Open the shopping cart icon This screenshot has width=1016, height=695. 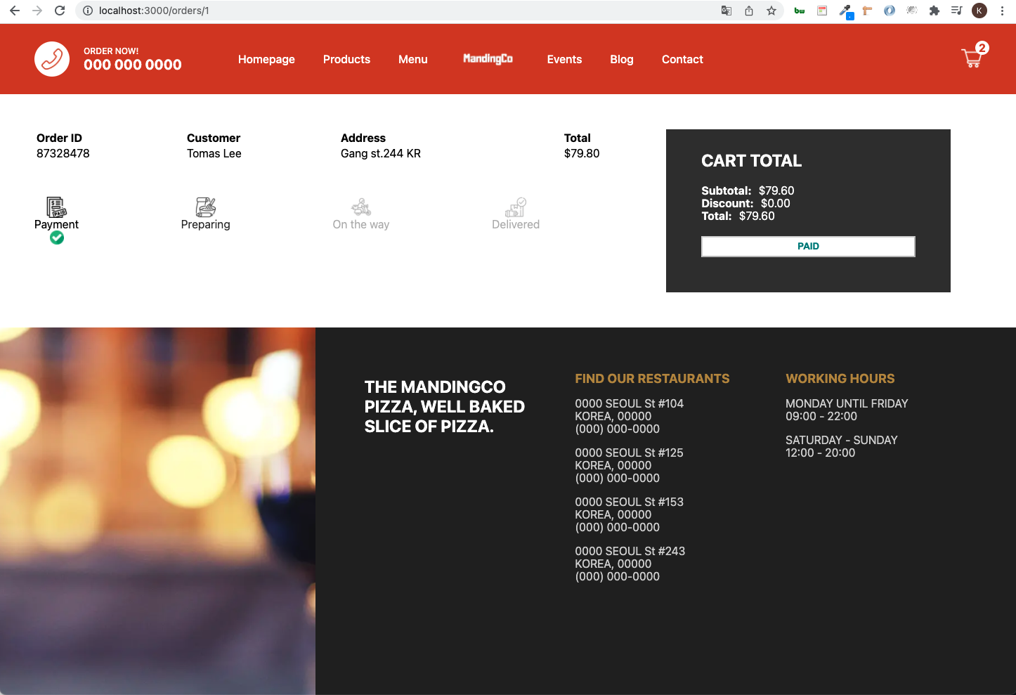972,58
